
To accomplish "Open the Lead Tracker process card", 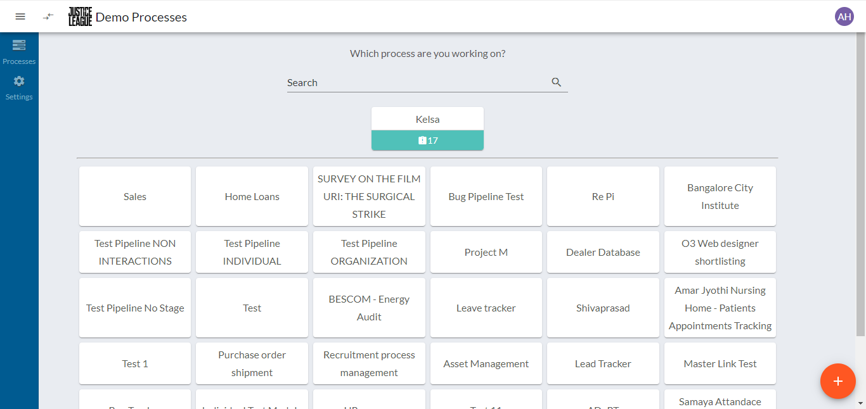I will pos(603,363).
